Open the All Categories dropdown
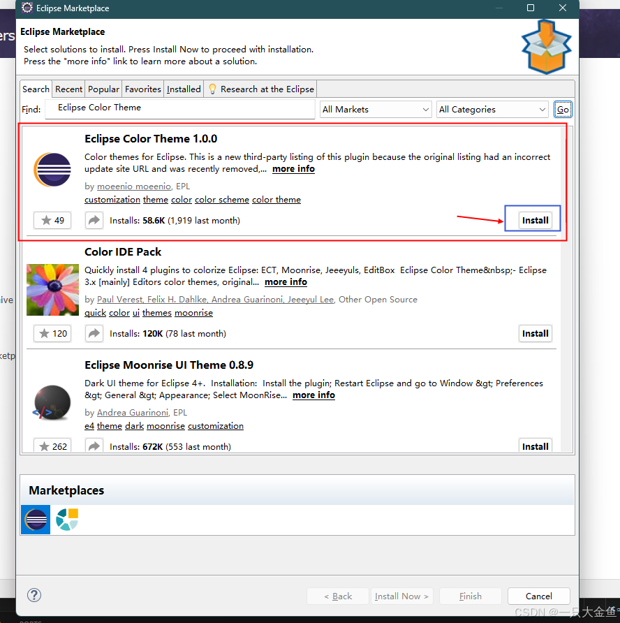 (492, 109)
